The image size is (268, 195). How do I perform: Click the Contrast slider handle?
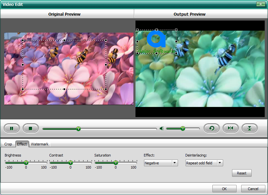coord(70,162)
